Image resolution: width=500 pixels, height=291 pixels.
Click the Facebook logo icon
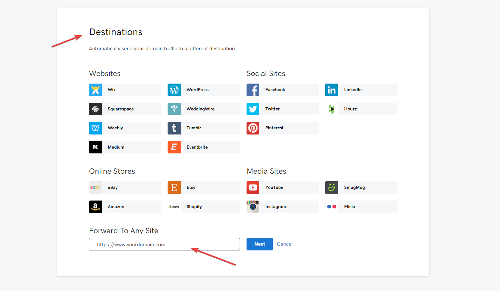click(253, 90)
